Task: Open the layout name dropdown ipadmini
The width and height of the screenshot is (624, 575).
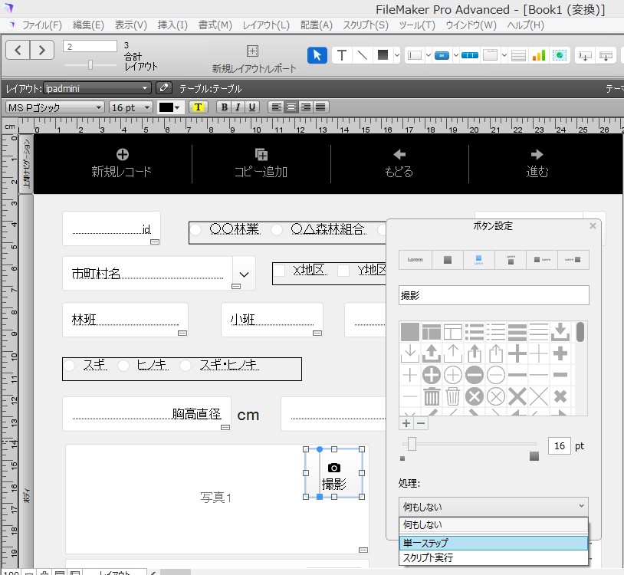Action: point(97,88)
